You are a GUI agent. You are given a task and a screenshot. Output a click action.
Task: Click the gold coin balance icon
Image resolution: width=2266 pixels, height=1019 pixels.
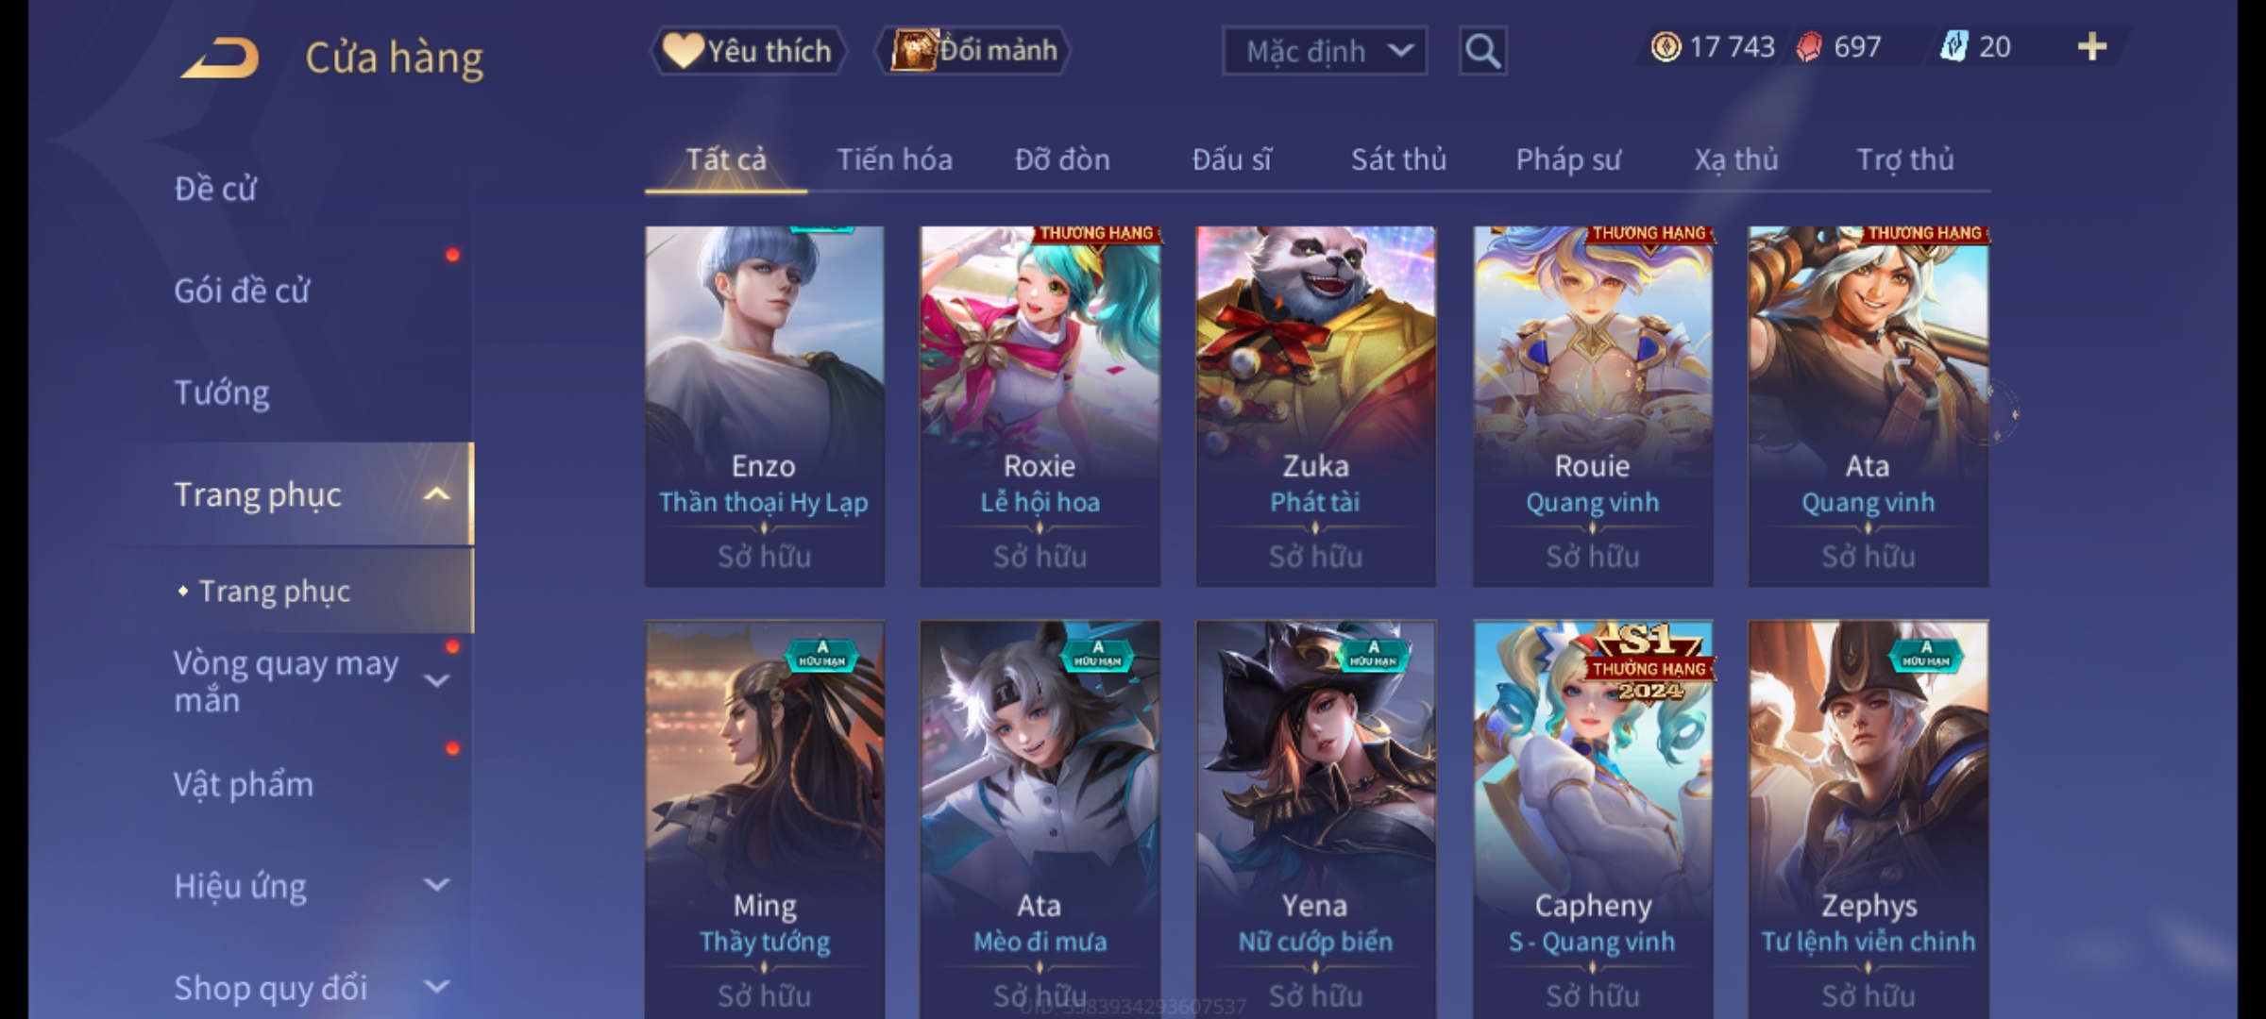(x=1666, y=46)
